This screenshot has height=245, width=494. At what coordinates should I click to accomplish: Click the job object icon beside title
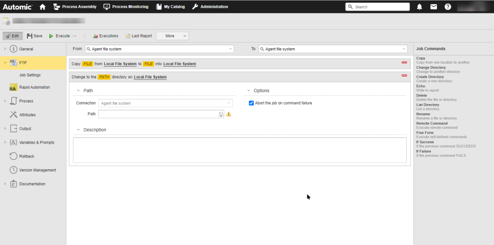7,21
